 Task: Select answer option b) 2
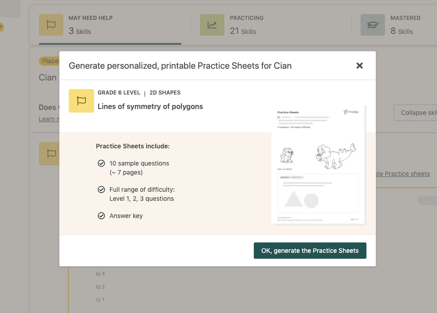tap(100, 286)
